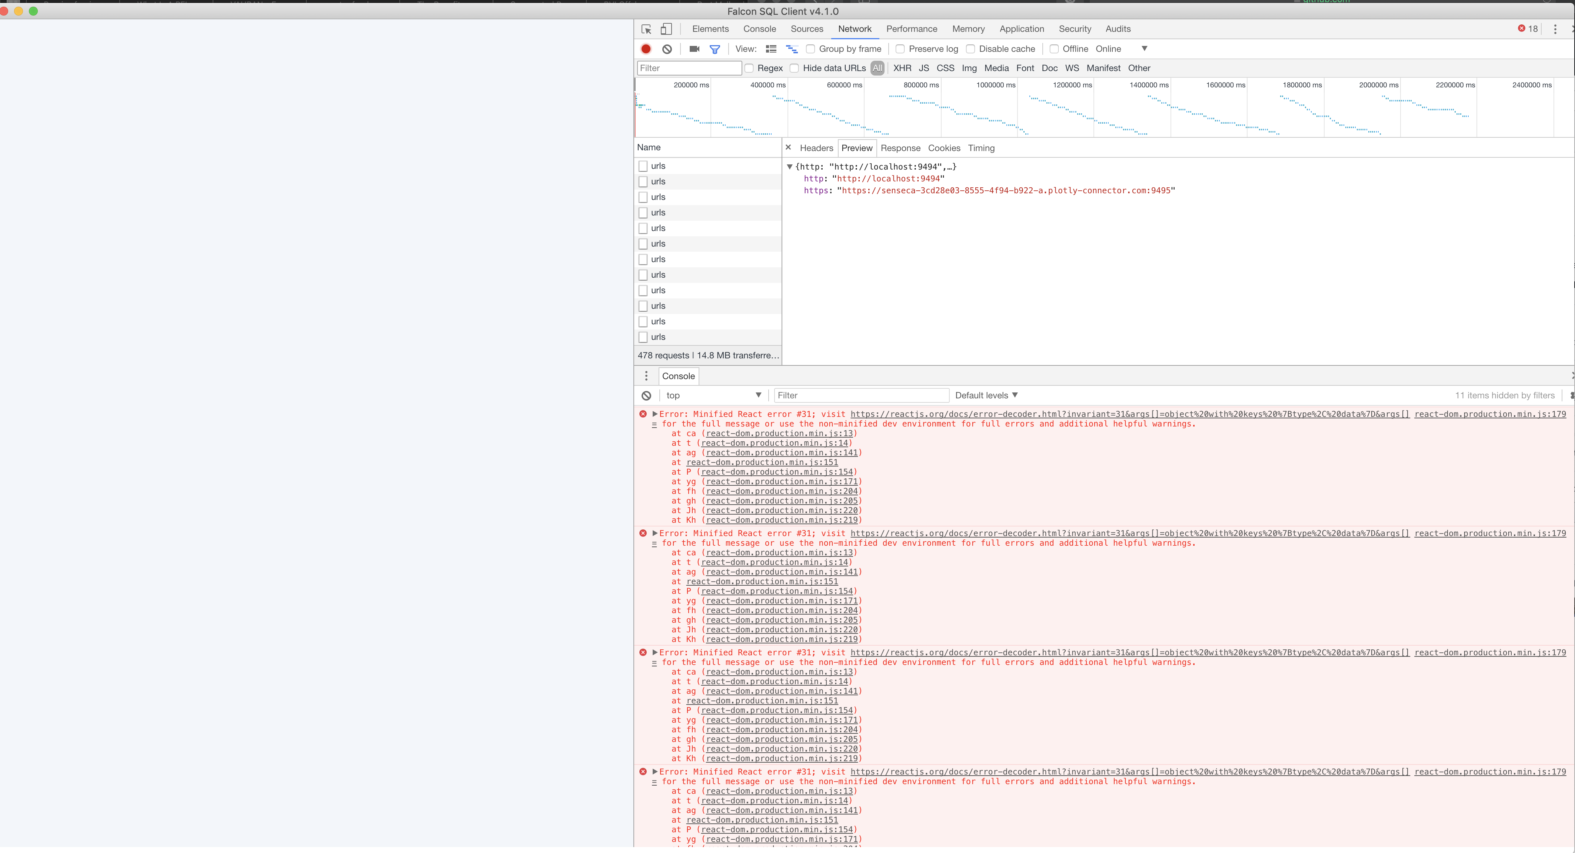Switch to large request rows view icon
Image resolution: width=1575 pixels, height=853 pixels.
click(771, 49)
